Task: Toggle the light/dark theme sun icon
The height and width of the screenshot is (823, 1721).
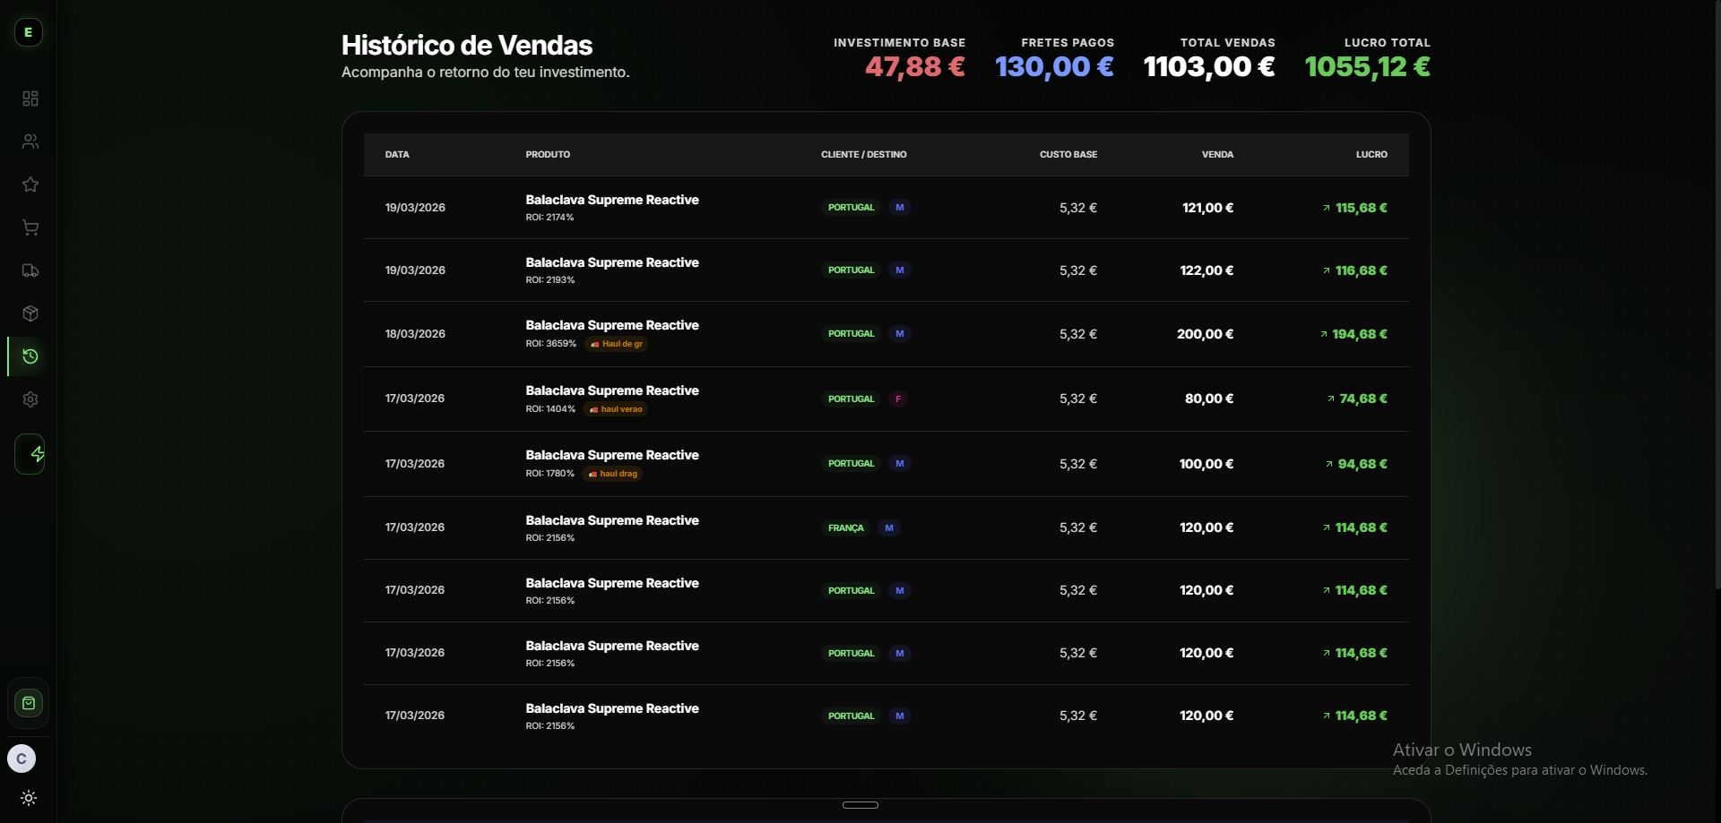Action: point(29,798)
